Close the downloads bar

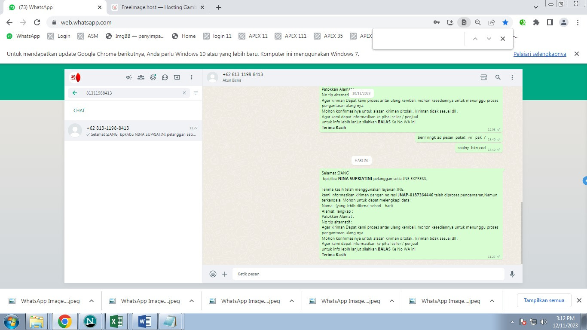coord(579,300)
